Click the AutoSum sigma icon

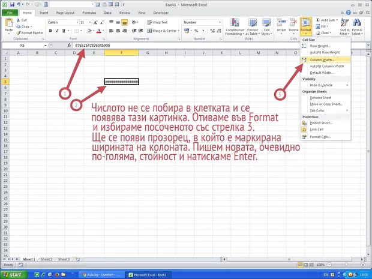click(x=318, y=20)
